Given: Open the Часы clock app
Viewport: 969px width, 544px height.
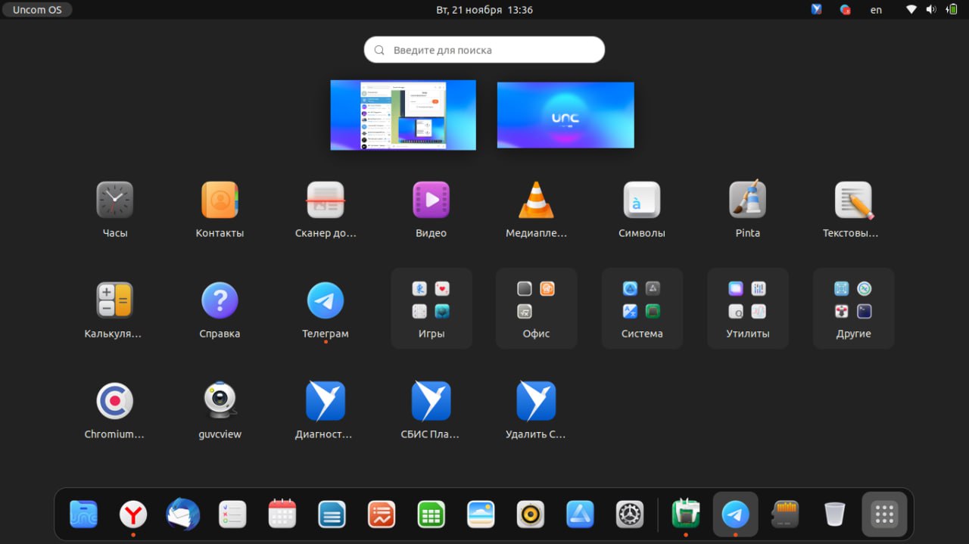Looking at the screenshot, I should point(115,201).
